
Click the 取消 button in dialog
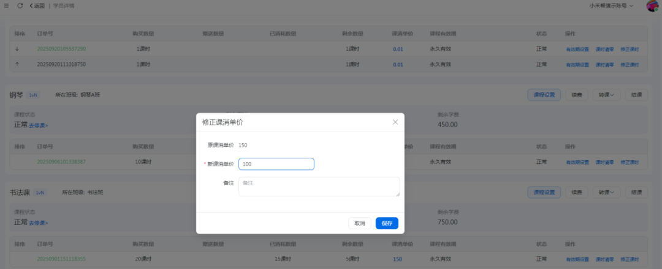click(360, 223)
